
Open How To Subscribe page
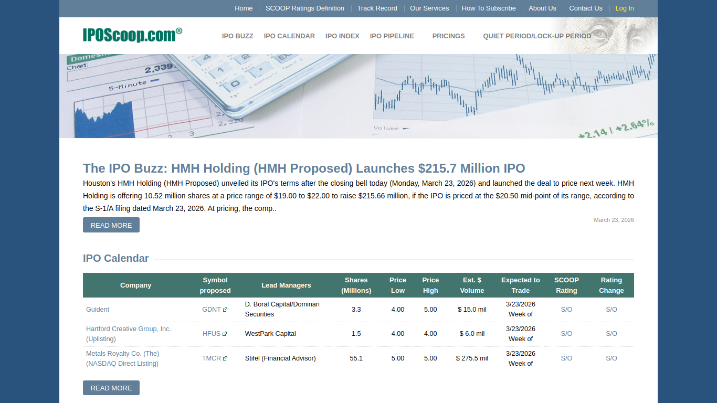click(489, 8)
